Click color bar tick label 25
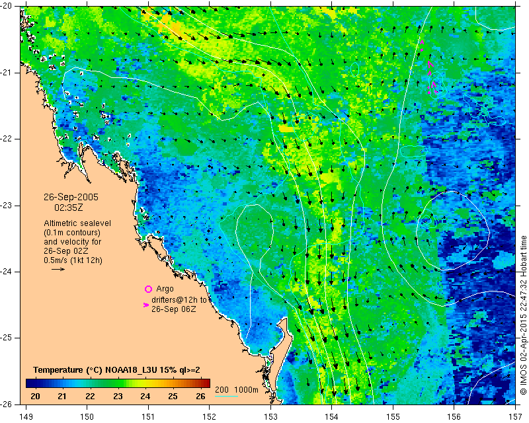 click(x=173, y=396)
